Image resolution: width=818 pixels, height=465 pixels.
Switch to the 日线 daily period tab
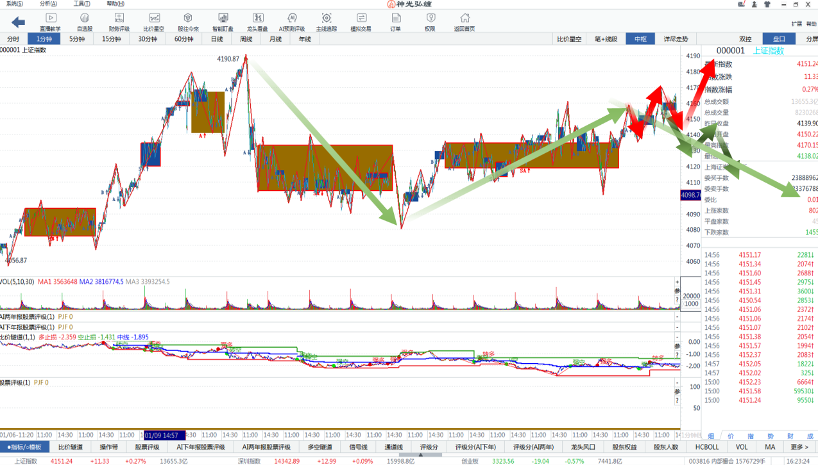click(x=217, y=39)
